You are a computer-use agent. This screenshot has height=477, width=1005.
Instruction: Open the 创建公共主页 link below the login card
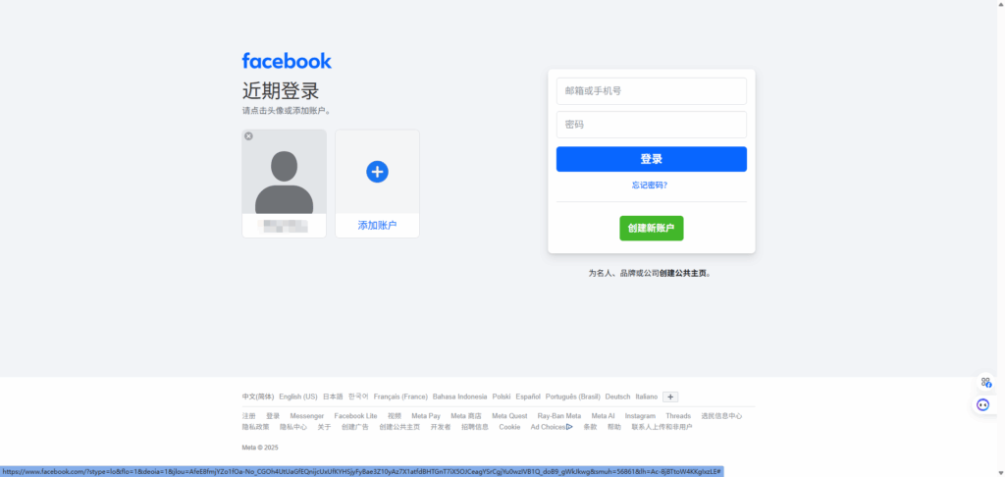683,273
